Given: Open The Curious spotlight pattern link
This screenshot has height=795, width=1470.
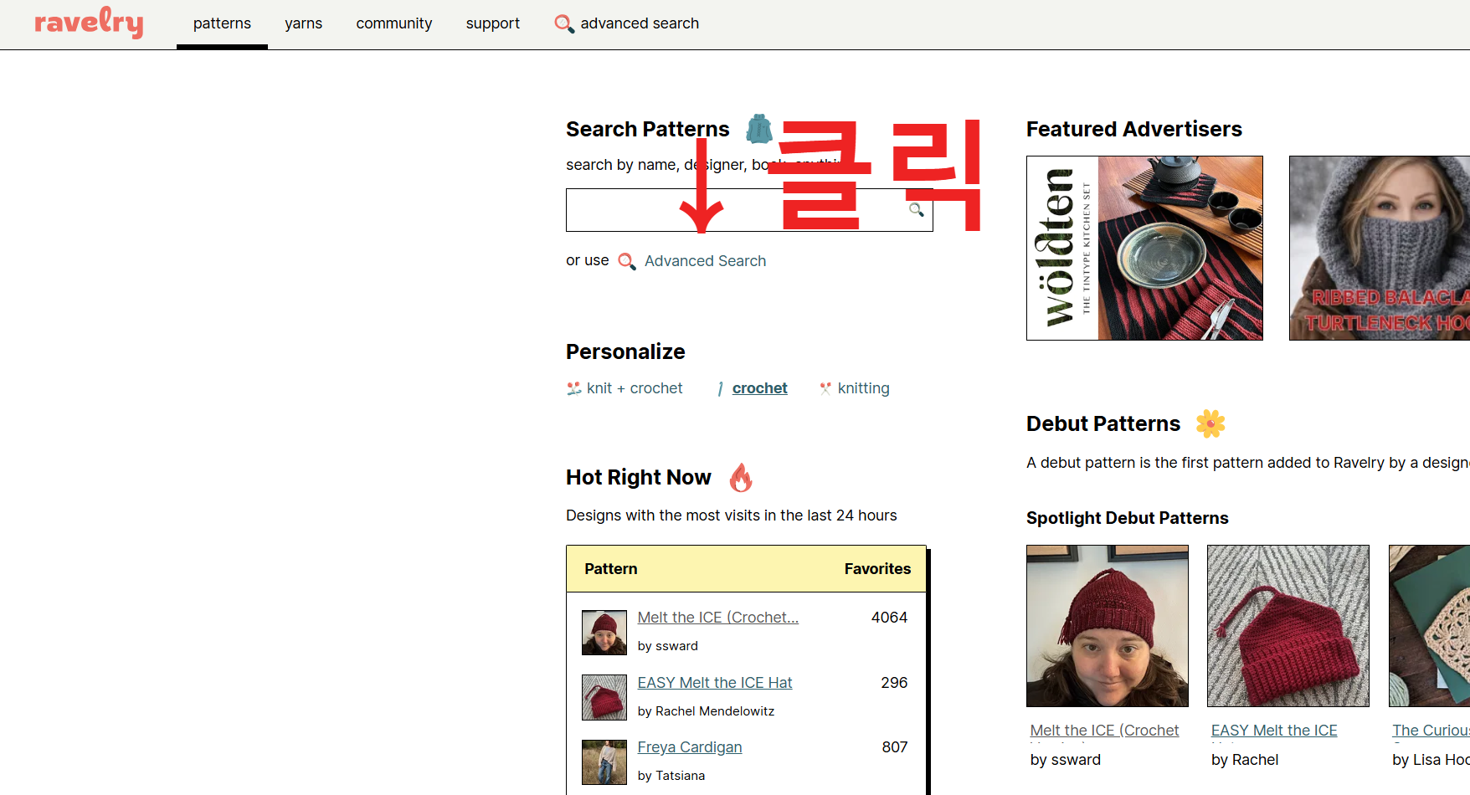Looking at the screenshot, I should [1431, 731].
